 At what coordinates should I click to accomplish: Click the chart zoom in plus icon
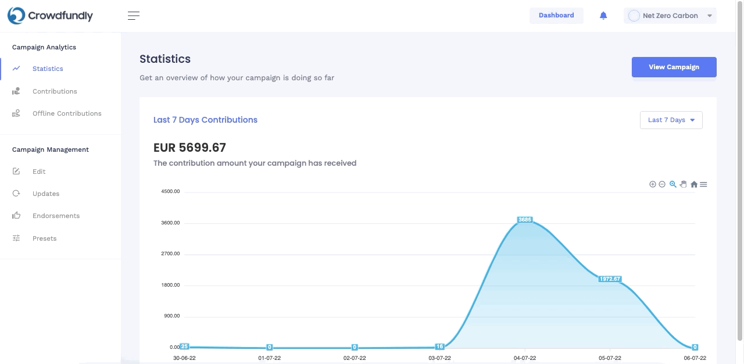[652, 184]
